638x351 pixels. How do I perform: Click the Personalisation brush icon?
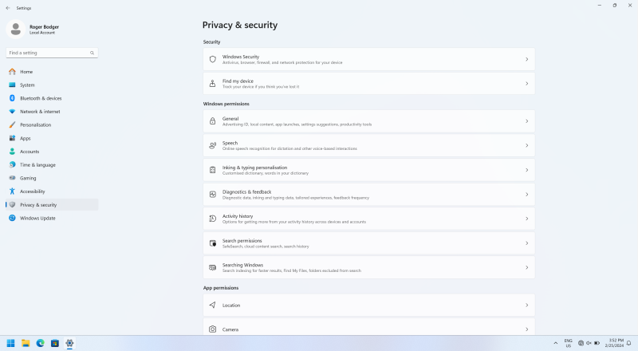(x=12, y=124)
